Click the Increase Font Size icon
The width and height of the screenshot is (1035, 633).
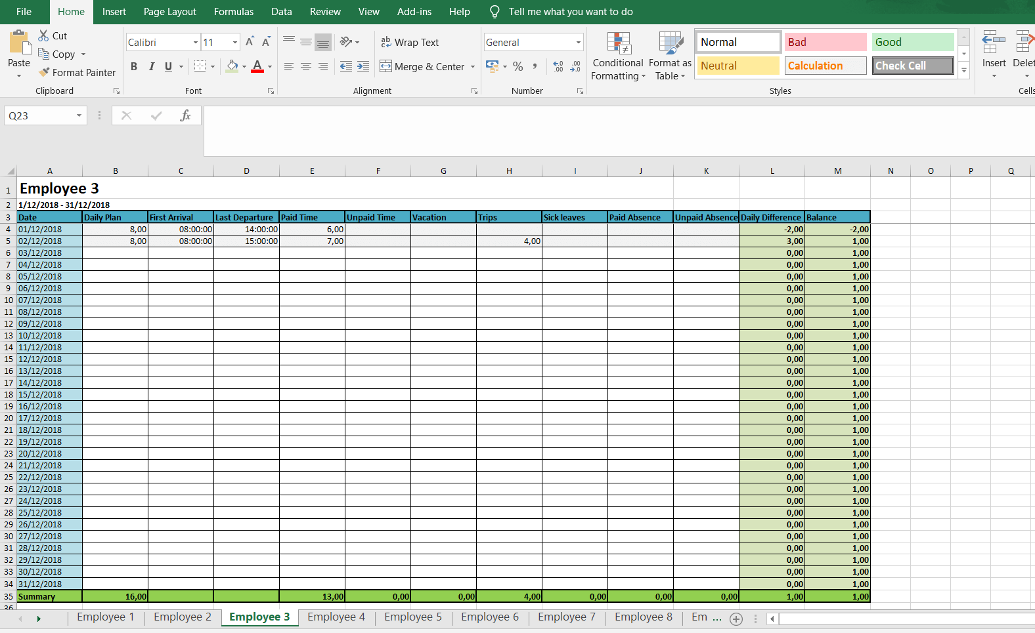[250, 42]
